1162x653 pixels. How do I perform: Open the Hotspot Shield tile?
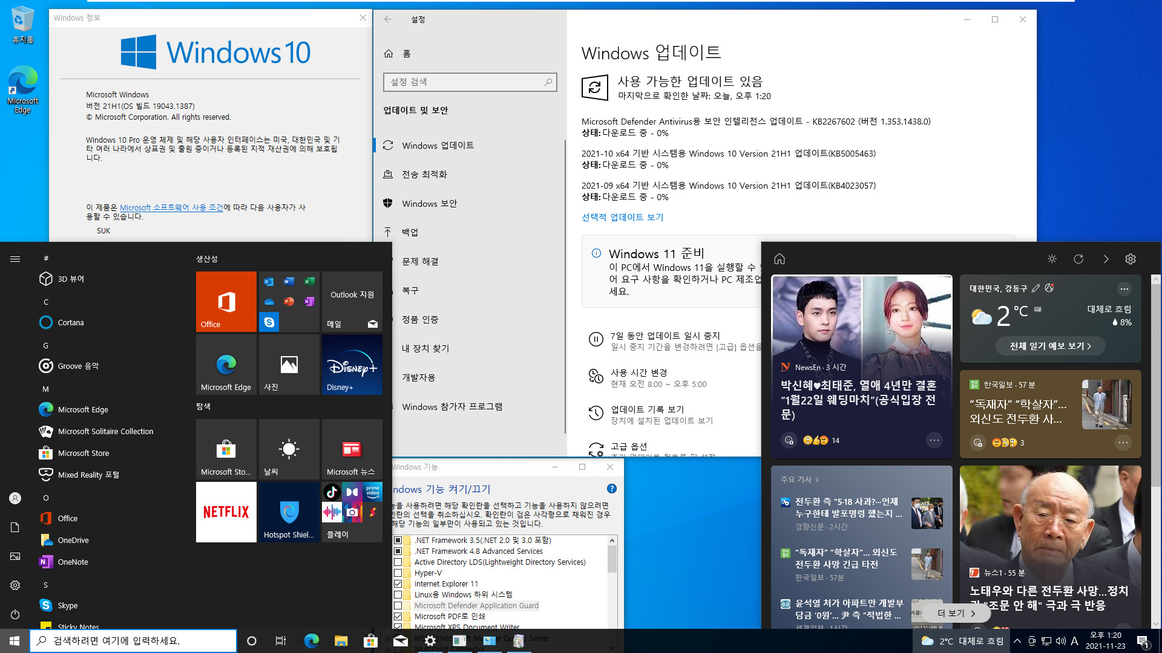289,512
